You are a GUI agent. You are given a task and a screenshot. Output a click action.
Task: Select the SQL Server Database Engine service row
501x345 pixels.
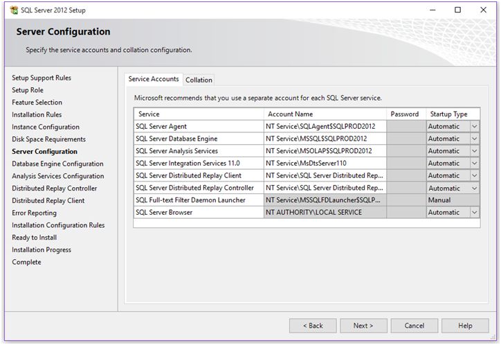pos(199,139)
